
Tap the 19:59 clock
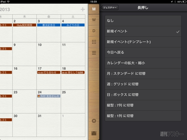click(x=93, y=2)
